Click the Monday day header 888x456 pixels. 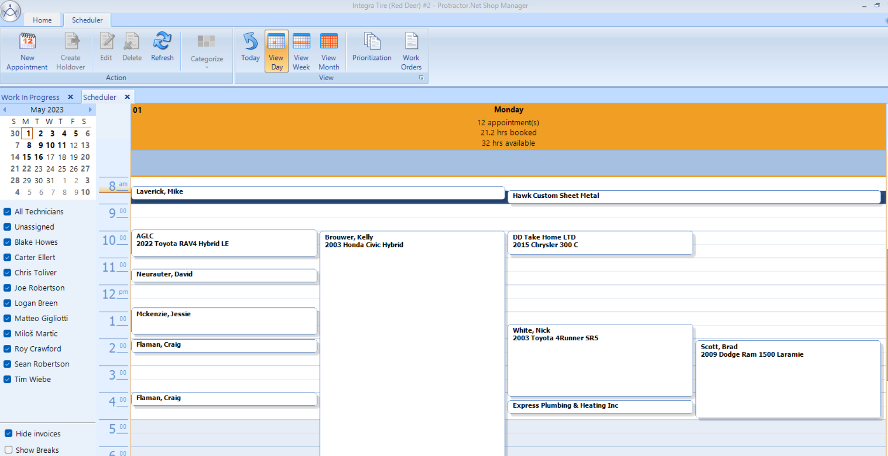509,127
